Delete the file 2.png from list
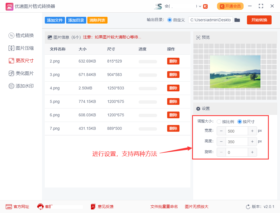280x213 pixels. 173,61
